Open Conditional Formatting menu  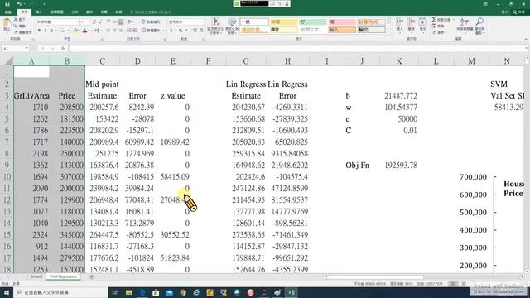pos(215,26)
